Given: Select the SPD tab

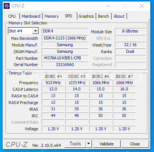Looking at the screenshot, I should (69, 16).
